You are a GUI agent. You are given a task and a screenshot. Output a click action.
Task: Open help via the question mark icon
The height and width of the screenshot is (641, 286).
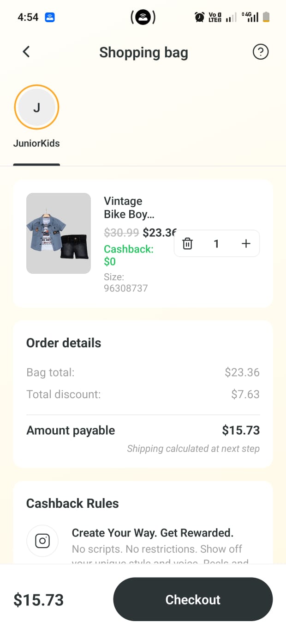pyautogui.click(x=261, y=52)
